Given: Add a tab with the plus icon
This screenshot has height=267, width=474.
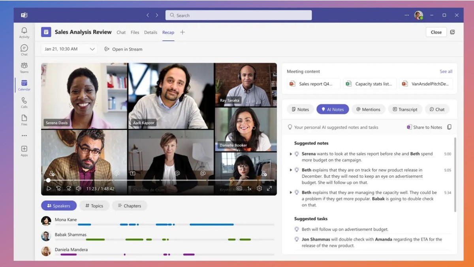Looking at the screenshot, I should [182, 32].
